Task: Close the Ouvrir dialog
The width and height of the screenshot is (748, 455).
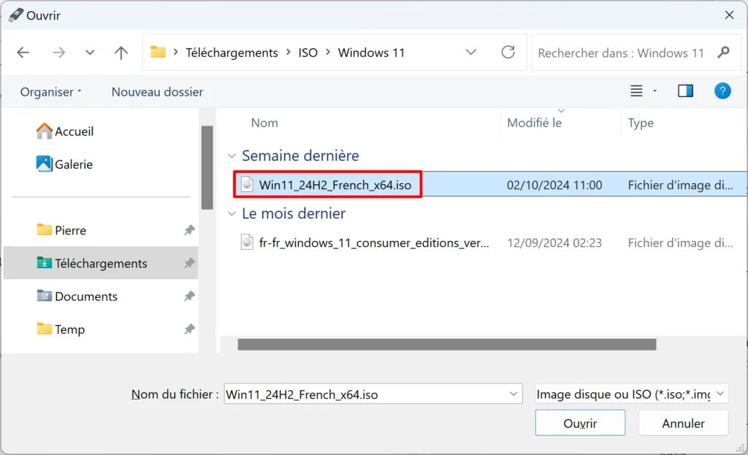Action: click(729, 15)
